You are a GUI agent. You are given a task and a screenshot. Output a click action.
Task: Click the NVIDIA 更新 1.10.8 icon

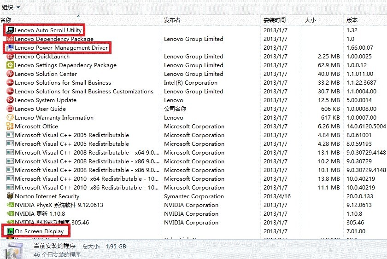coord(10,213)
